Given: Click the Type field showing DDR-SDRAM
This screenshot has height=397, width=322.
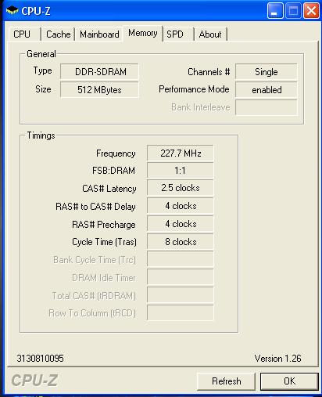Looking at the screenshot, I should (99, 71).
